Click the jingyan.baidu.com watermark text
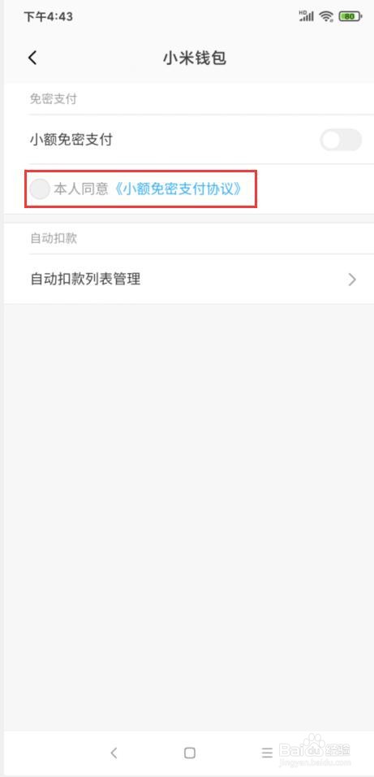374x777 pixels. pos(315,761)
